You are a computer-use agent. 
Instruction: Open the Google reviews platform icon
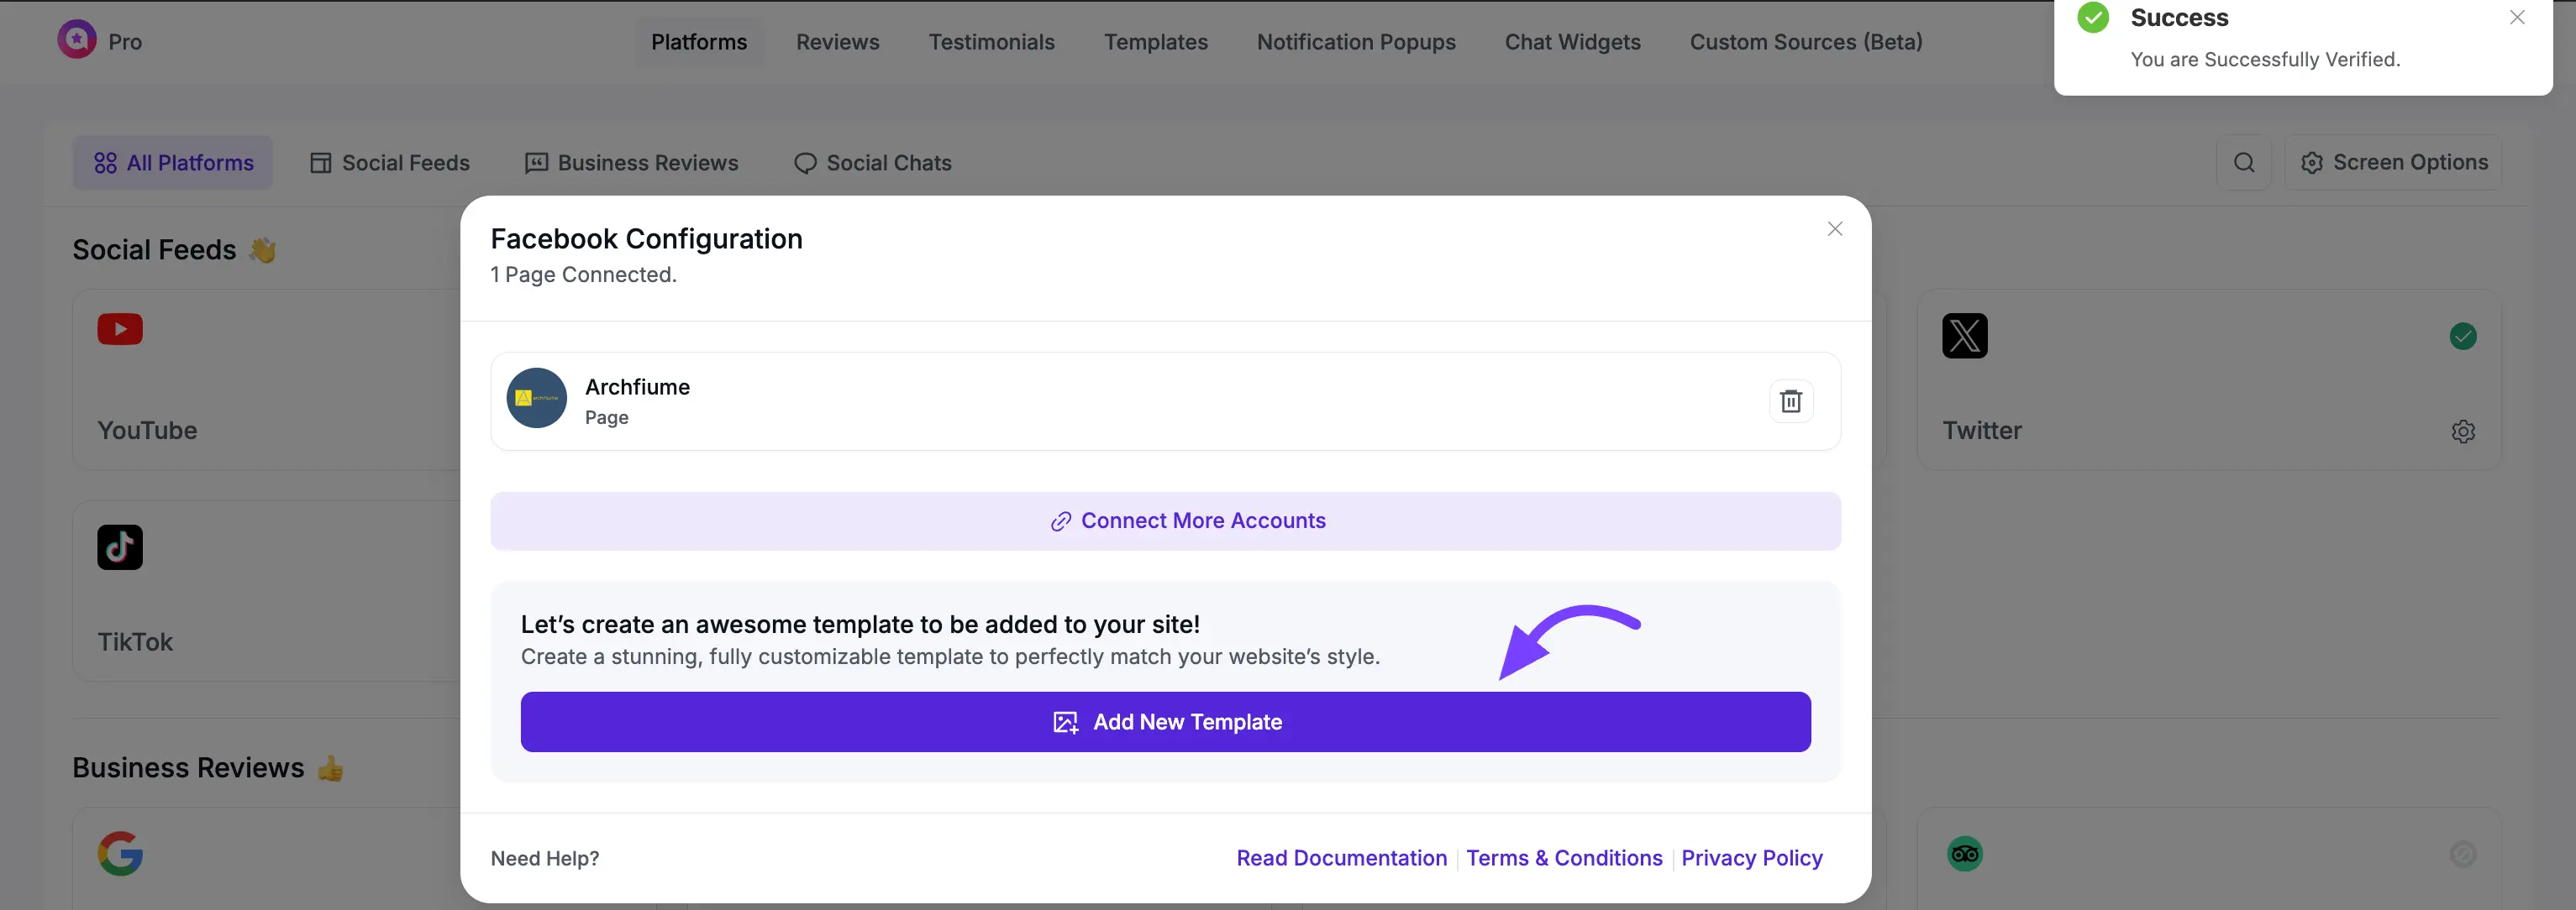119,853
